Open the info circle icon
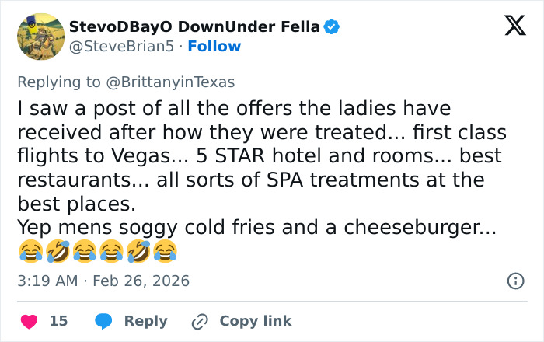 pyautogui.click(x=515, y=281)
